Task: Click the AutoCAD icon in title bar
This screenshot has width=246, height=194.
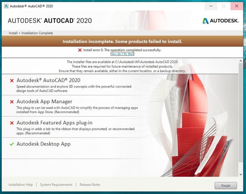Action: click(6, 6)
